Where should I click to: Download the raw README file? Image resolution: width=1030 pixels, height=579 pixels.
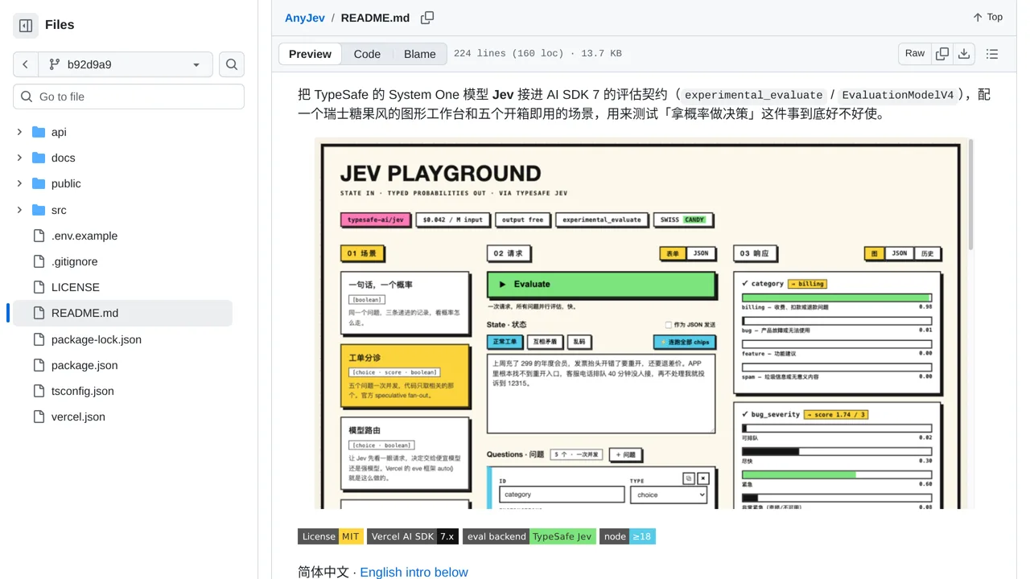964,54
